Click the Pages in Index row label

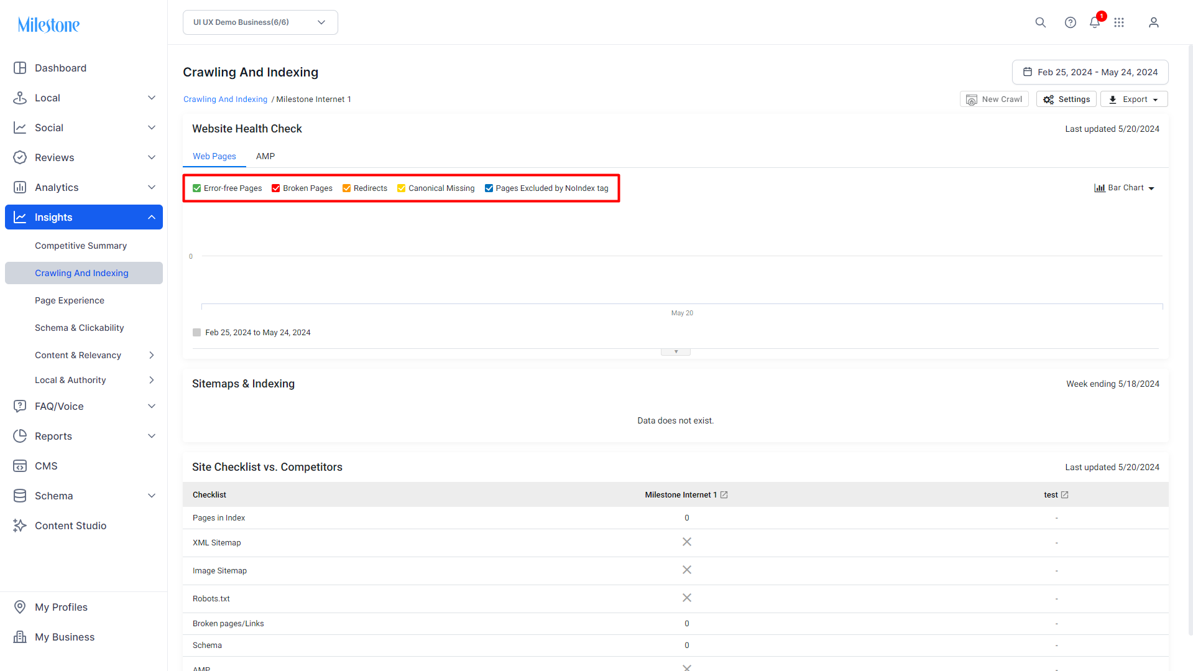pyautogui.click(x=219, y=518)
